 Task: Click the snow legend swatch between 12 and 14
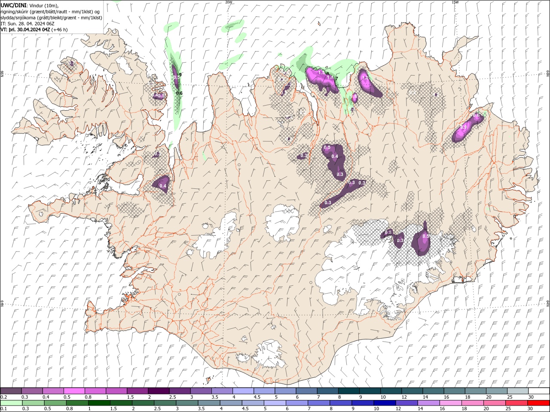pyautogui.click(x=412, y=391)
